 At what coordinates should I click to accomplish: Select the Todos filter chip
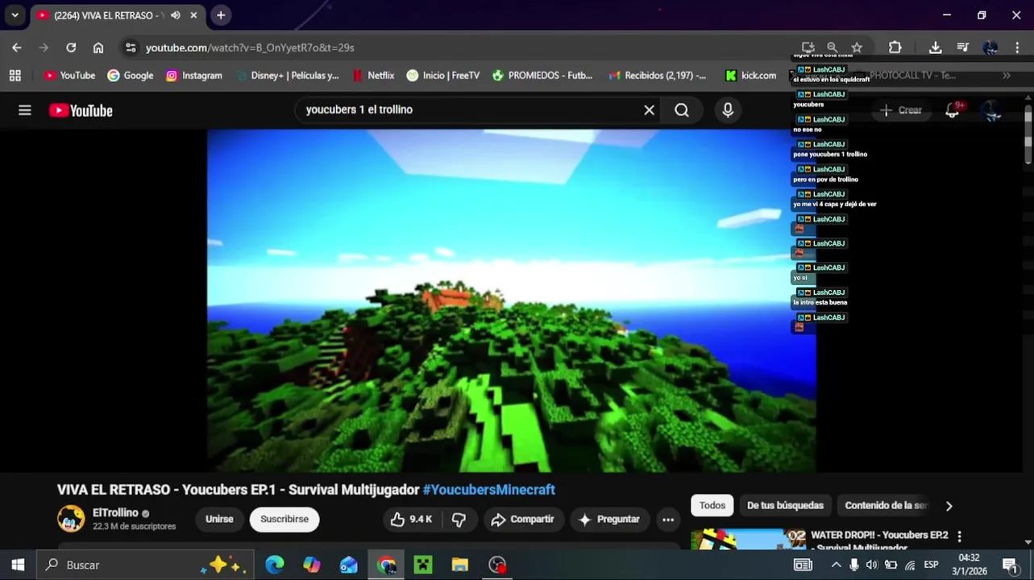point(712,506)
